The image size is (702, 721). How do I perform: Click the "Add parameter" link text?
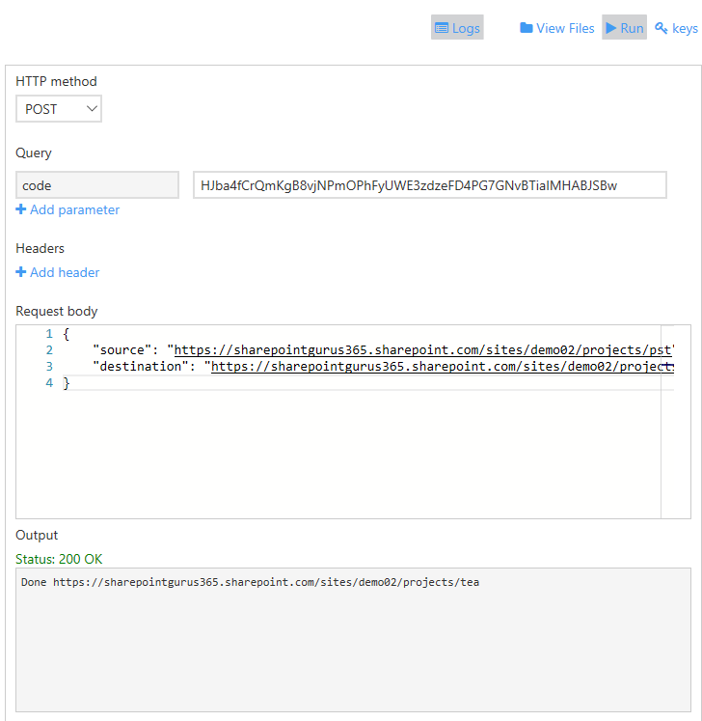(x=74, y=209)
